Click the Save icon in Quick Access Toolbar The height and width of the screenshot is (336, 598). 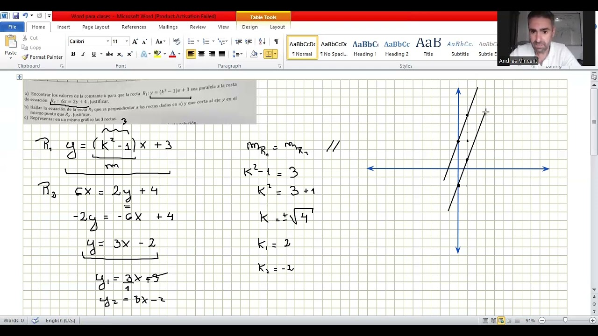(15, 16)
